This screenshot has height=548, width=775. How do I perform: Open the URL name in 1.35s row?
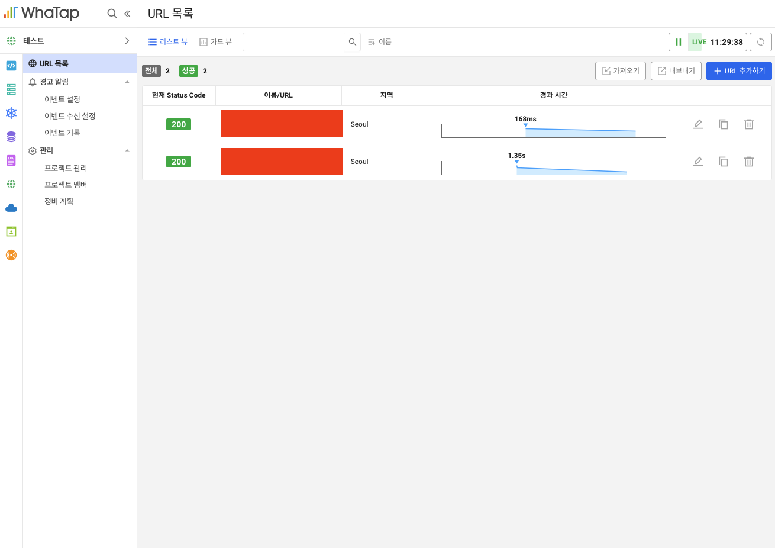point(282,161)
